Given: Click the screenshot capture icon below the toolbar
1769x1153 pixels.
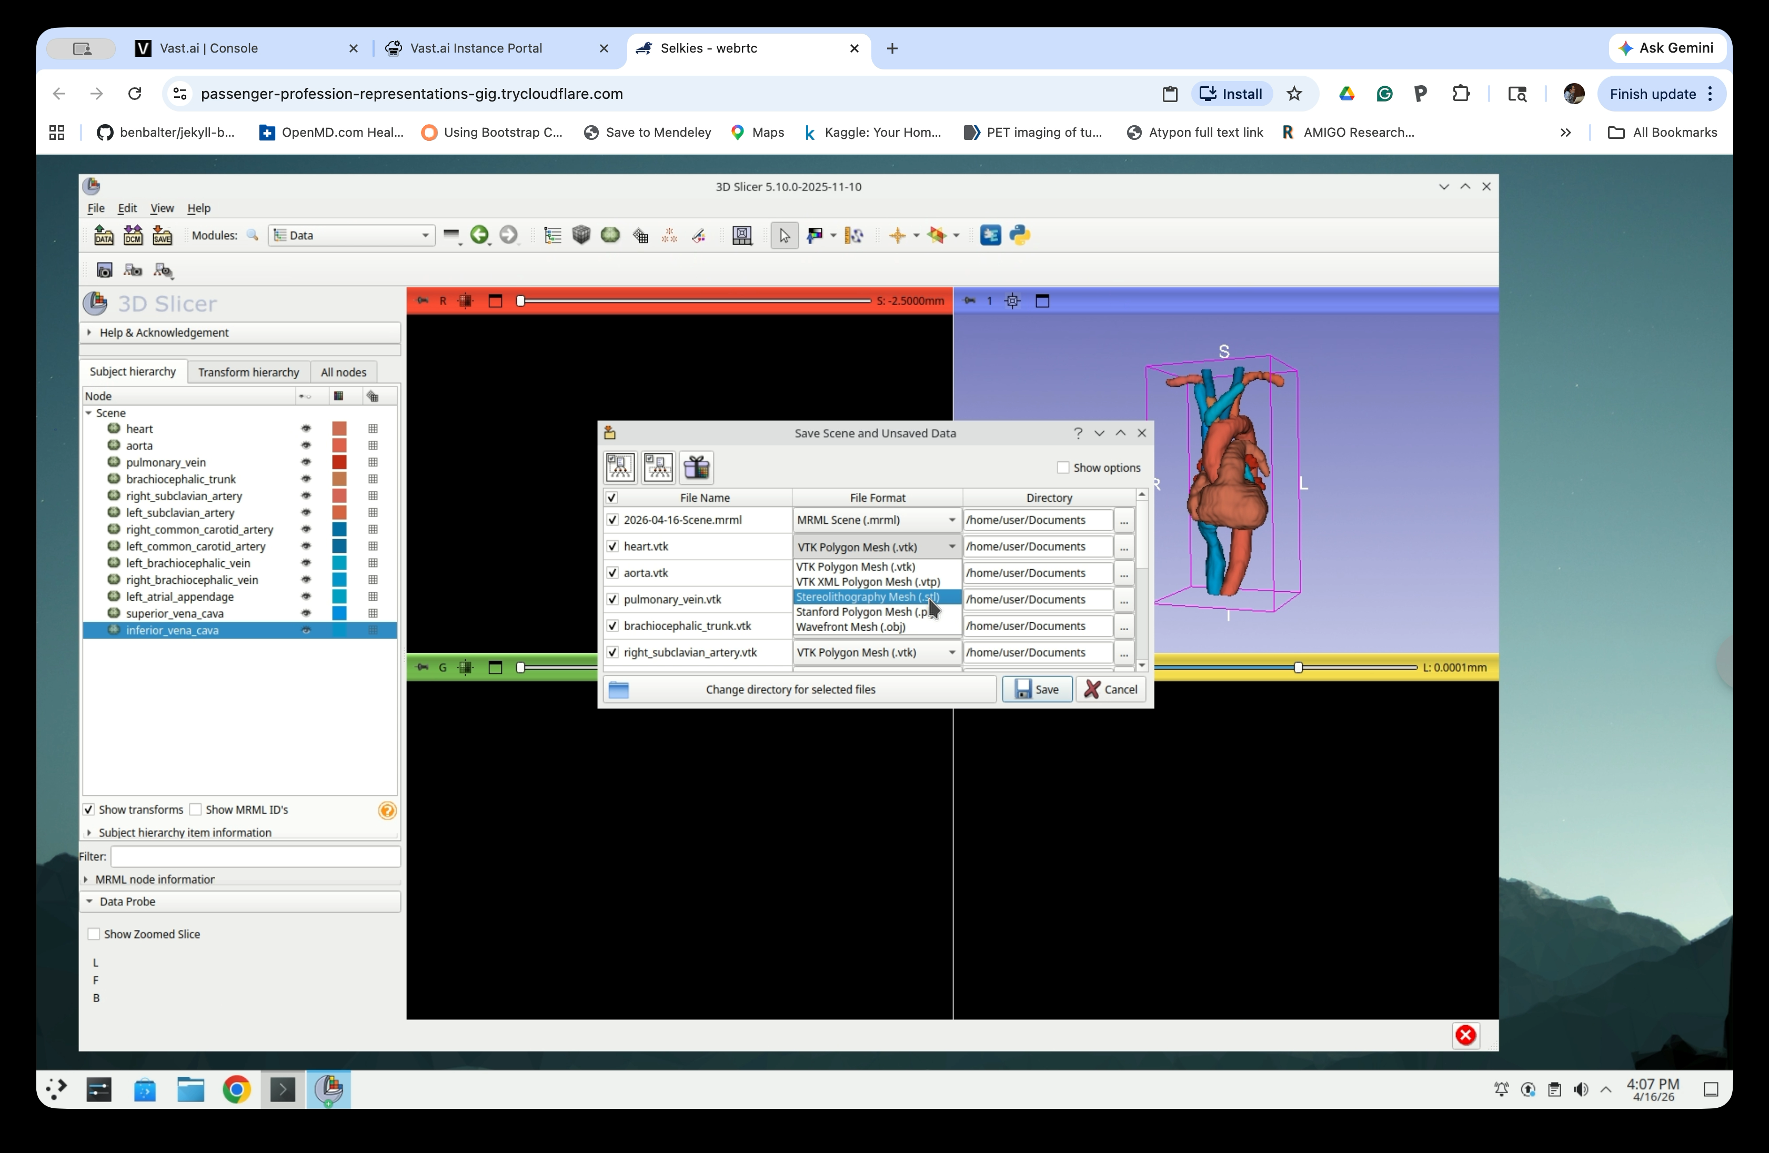Looking at the screenshot, I should coord(105,270).
